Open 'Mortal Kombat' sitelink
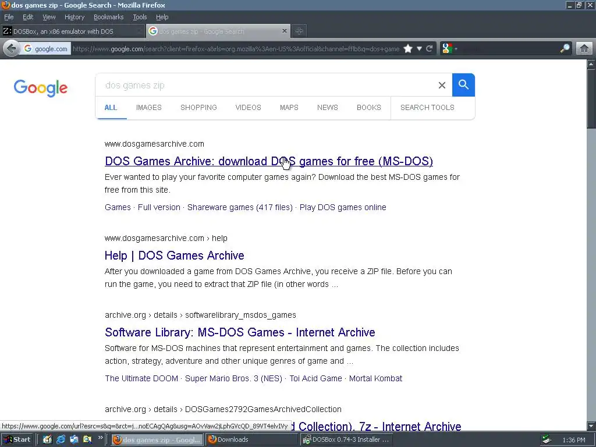 [x=375, y=378]
